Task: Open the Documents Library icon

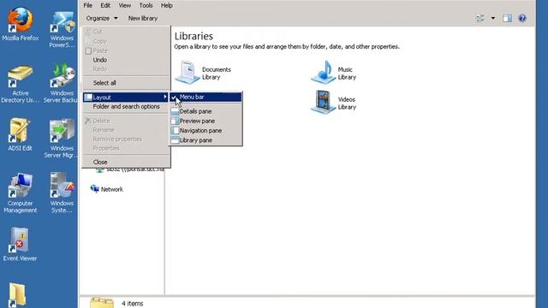Action: tap(188, 72)
